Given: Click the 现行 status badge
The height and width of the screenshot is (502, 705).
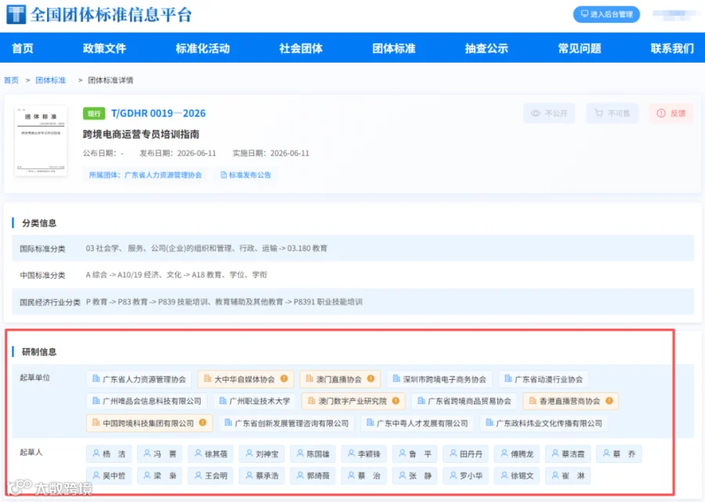Looking at the screenshot, I should [x=94, y=114].
